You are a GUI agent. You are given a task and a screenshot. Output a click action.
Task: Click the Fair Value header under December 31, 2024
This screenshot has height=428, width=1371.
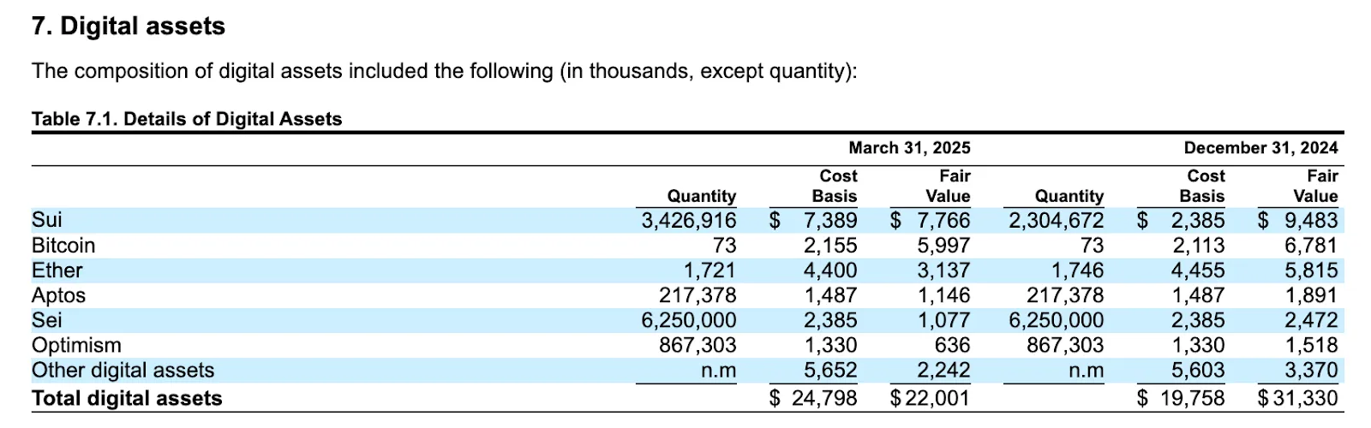pyautogui.click(x=1315, y=186)
